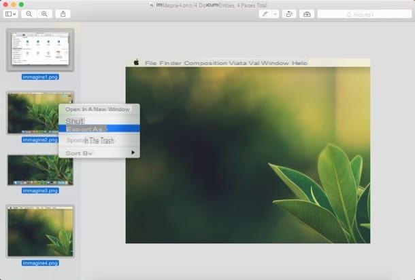Screen dimensions: 415x280
Task: Expand the markup pen dropdown arrow
Action: tap(276, 14)
